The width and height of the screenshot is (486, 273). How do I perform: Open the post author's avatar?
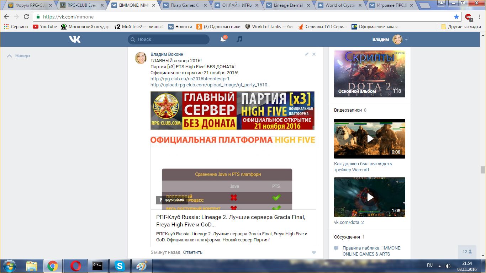tap(141, 58)
